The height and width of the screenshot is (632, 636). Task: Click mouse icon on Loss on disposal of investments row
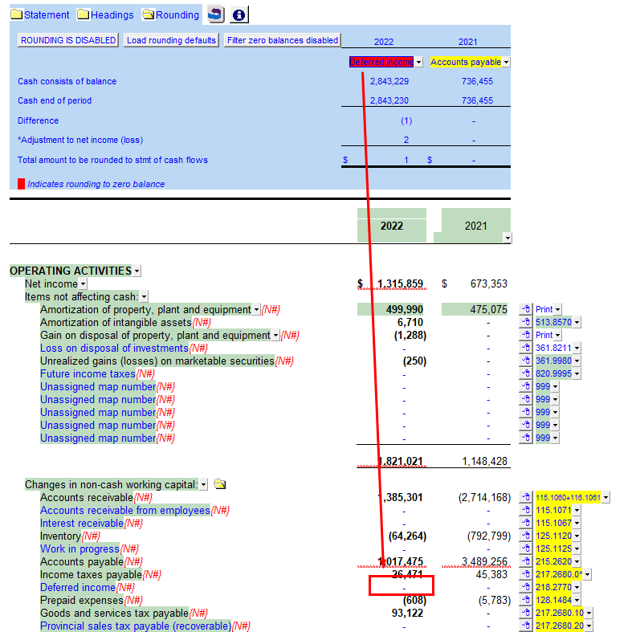click(x=526, y=348)
